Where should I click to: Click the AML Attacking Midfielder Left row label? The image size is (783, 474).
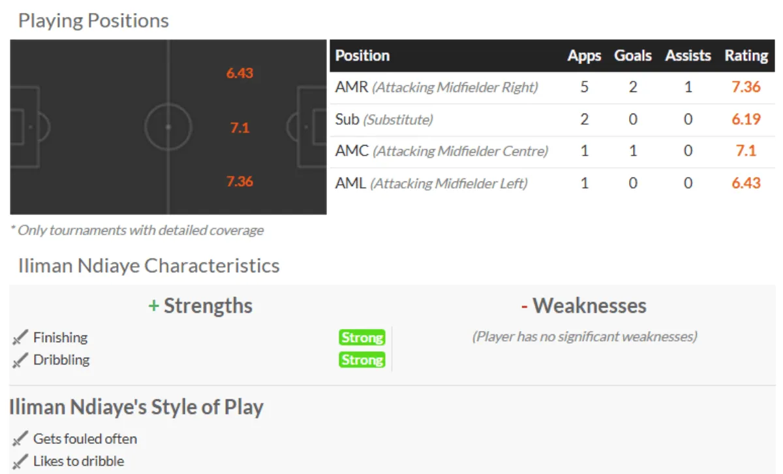(x=431, y=183)
